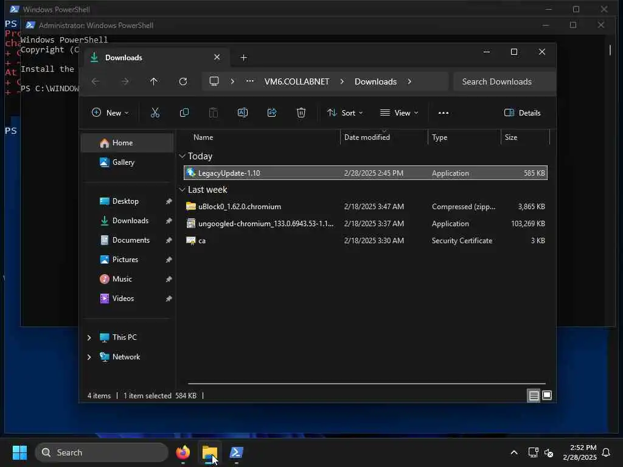Click the scrollbar in Administrator PowerShell window
Image resolution: width=623 pixels, height=467 pixels.
coord(610,50)
